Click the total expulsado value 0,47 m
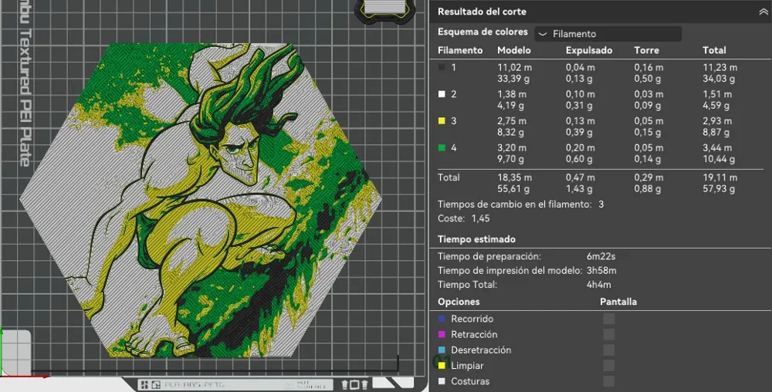772x392 pixels. pos(580,177)
